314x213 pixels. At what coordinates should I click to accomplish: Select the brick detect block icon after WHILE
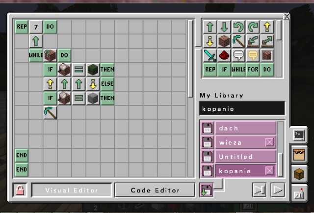[50, 55]
